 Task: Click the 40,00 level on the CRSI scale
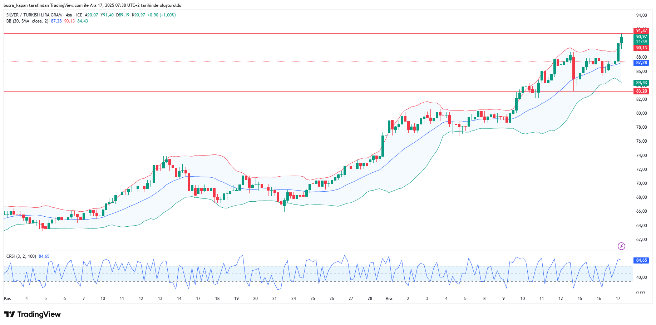[641, 277]
